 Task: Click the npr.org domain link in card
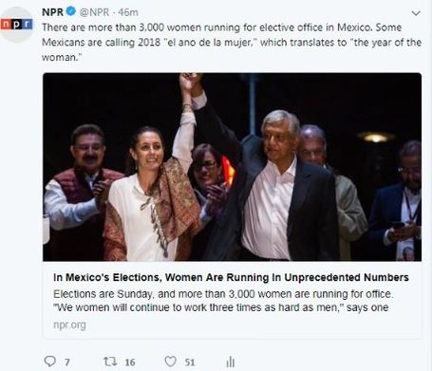pos(69,325)
